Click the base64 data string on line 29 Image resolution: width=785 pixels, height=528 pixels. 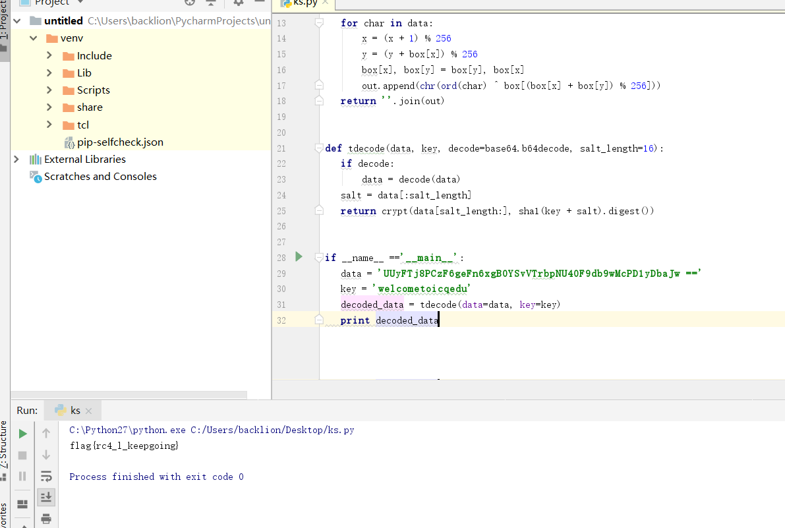540,274
